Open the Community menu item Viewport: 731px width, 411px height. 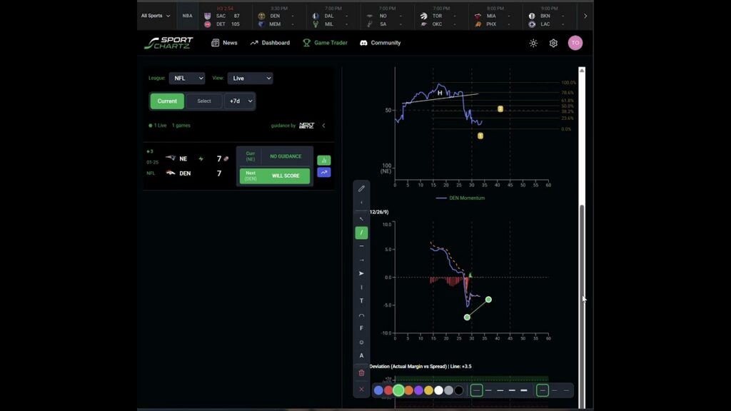pos(380,43)
